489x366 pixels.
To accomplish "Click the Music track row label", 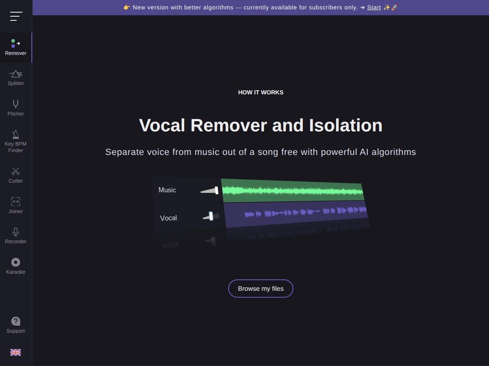I will coord(167,190).
